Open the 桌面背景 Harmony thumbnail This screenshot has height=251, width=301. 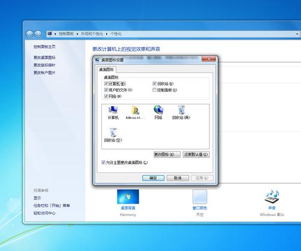128,196
